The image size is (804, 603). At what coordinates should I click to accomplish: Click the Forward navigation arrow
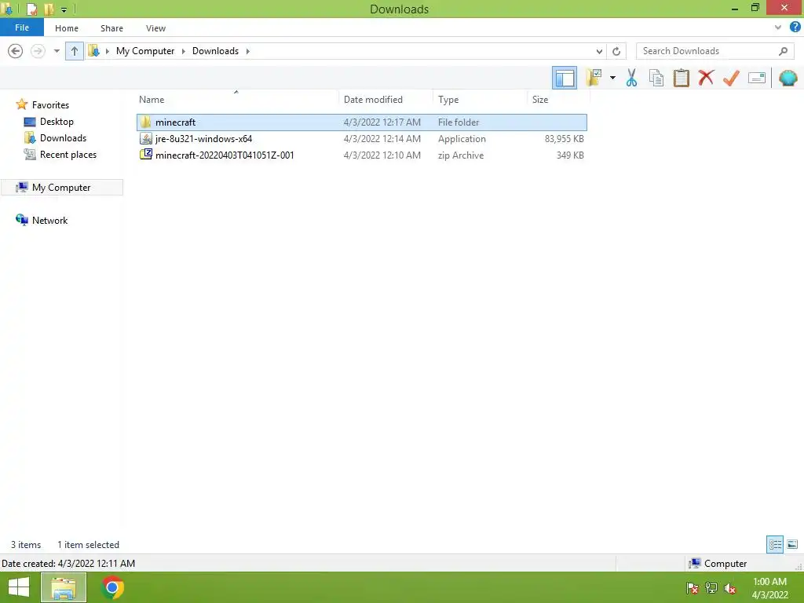[38, 51]
